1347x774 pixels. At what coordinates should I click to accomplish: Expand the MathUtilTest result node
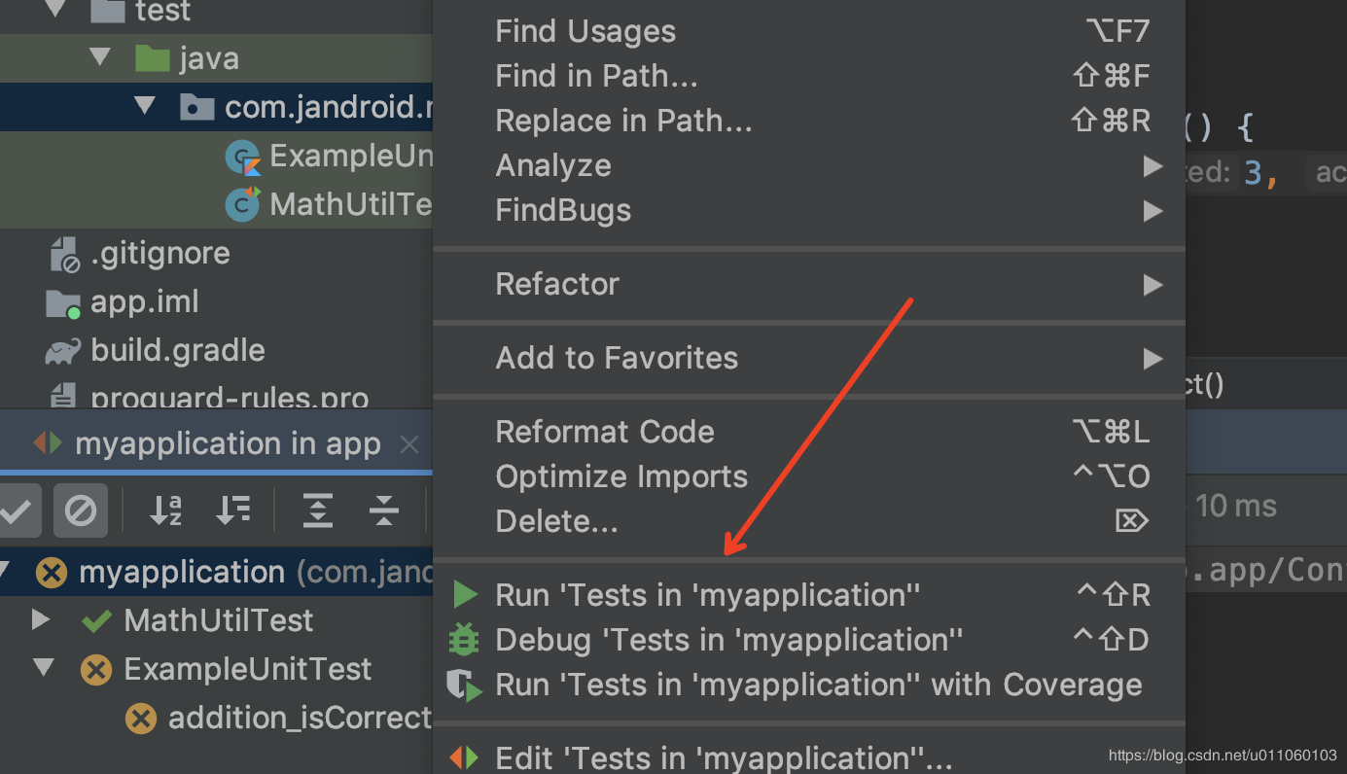[x=41, y=619]
